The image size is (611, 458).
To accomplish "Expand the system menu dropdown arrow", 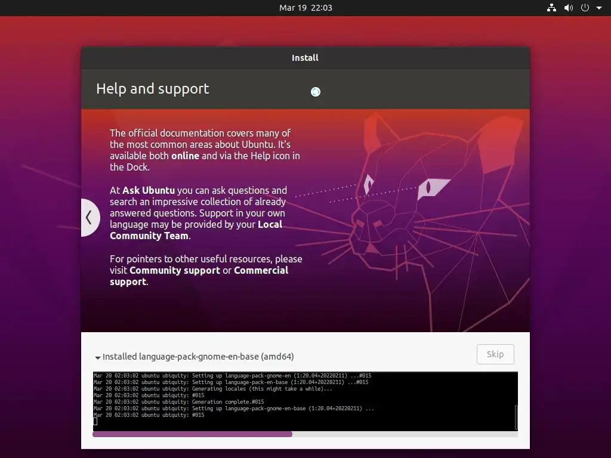I will point(599,8).
